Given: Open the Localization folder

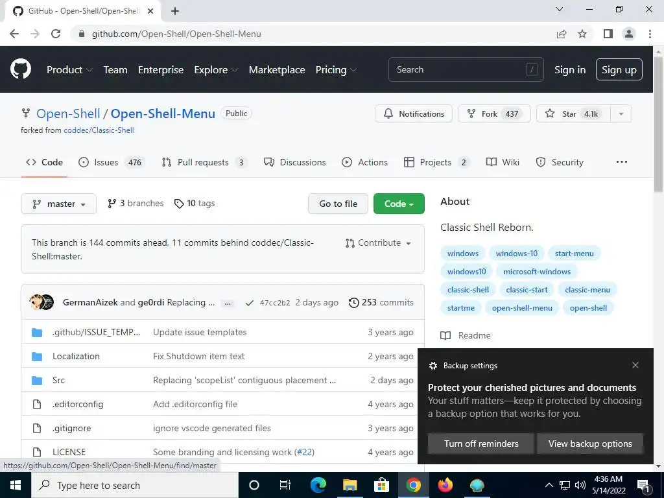Looking at the screenshot, I should coord(77,356).
